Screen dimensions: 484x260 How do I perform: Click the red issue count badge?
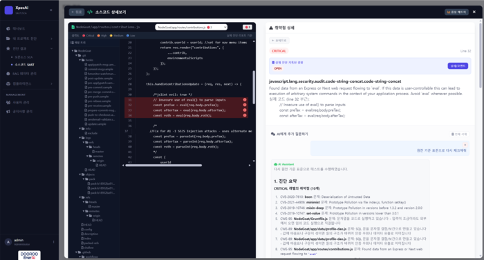coord(248,28)
